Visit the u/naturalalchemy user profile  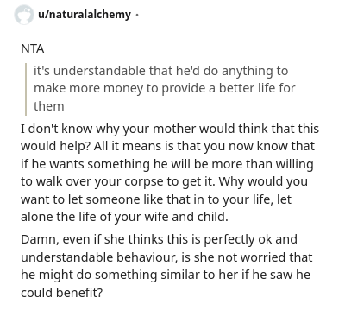point(85,15)
